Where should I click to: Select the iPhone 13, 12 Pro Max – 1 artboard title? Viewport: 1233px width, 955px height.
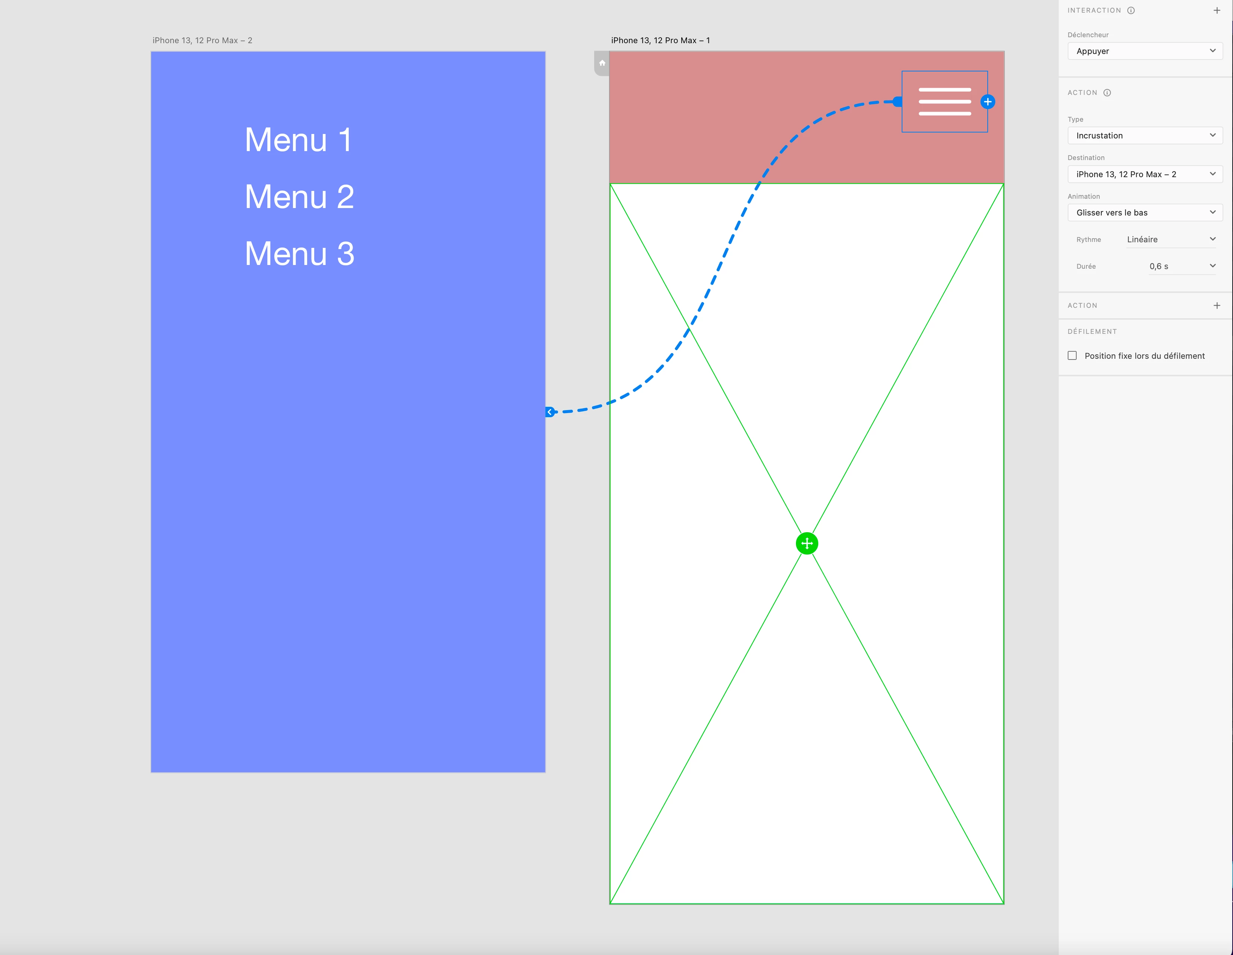point(660,41)
